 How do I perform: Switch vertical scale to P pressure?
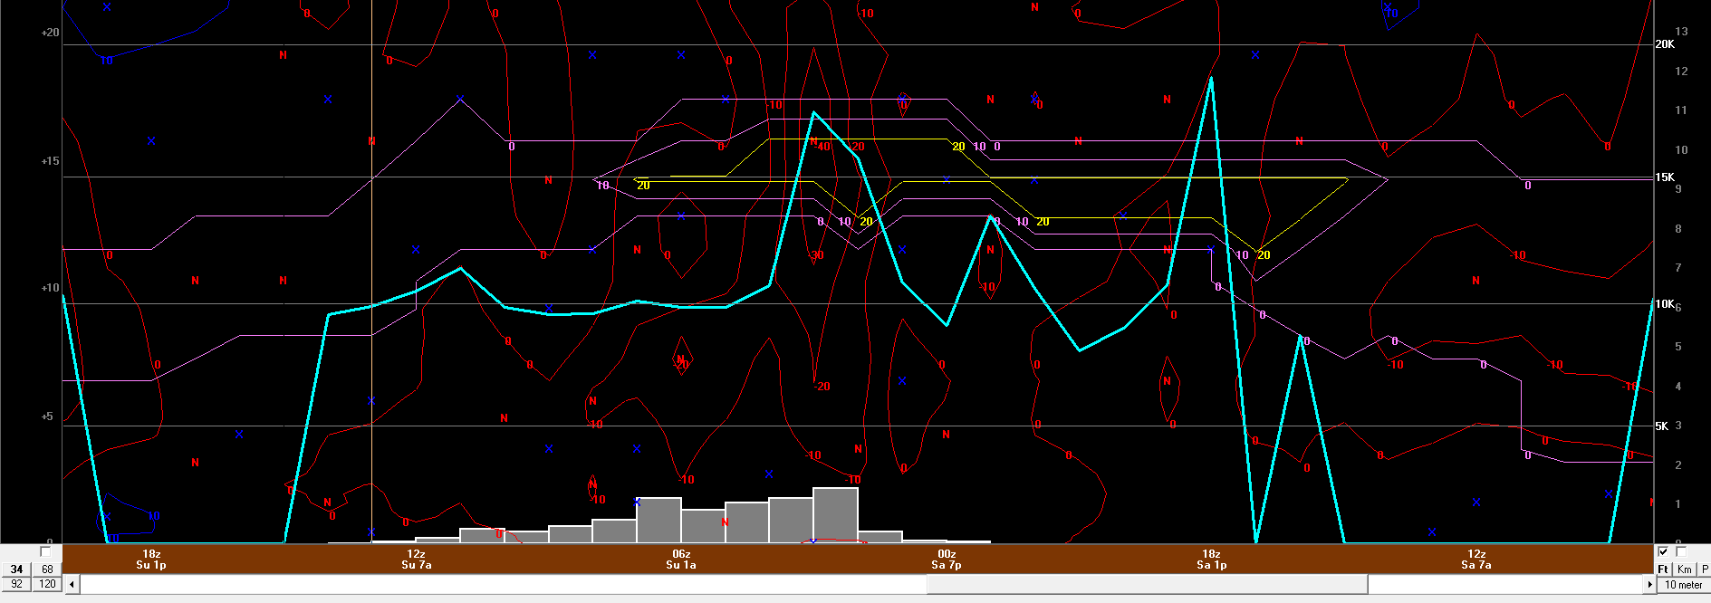pos(1705,569)
